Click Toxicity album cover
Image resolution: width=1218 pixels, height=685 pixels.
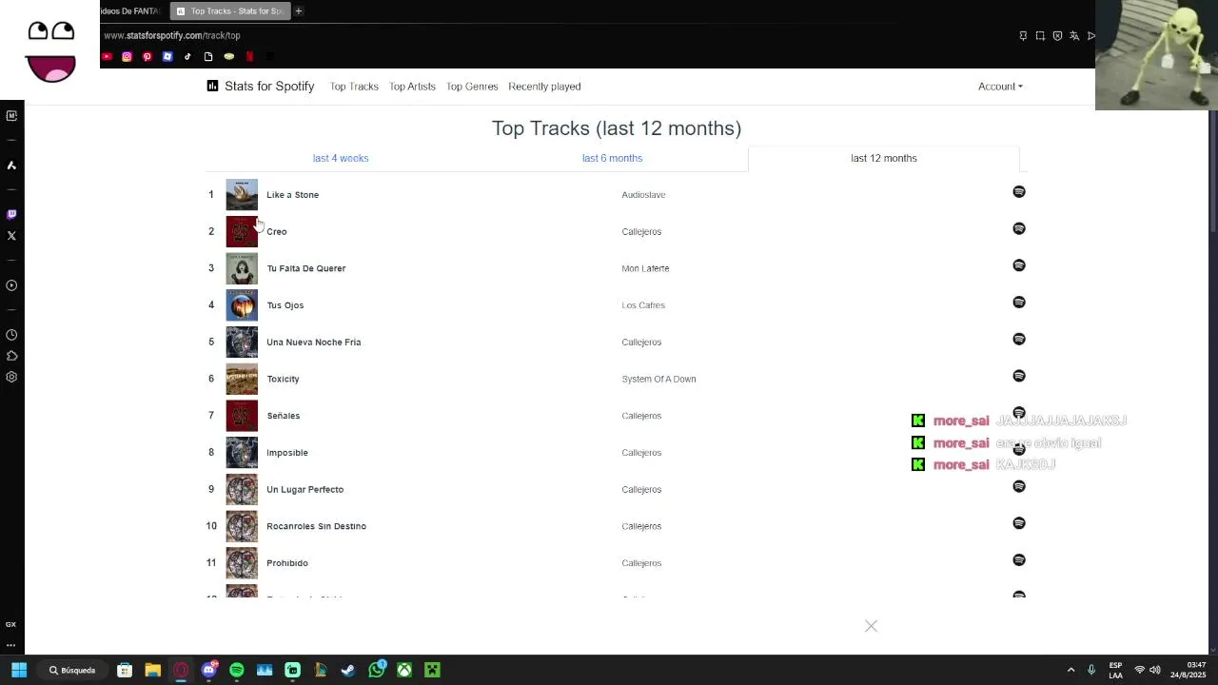[x=242, y=379]
